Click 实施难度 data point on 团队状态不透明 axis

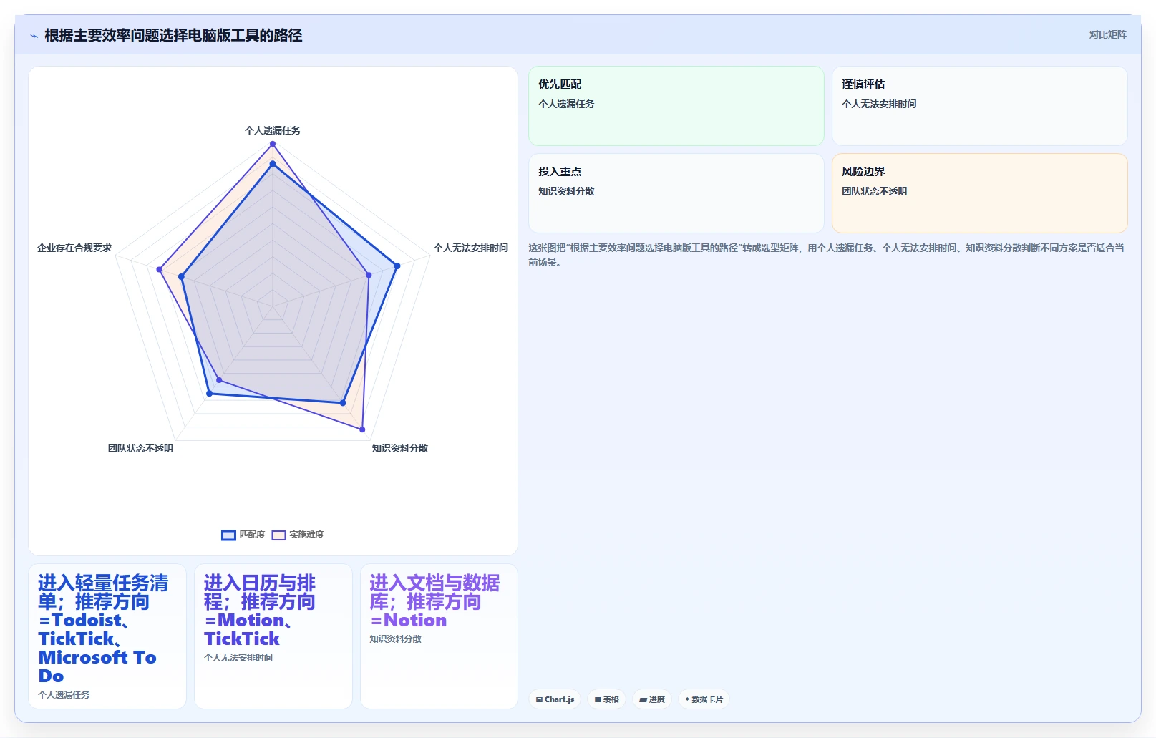coord(219,380)
